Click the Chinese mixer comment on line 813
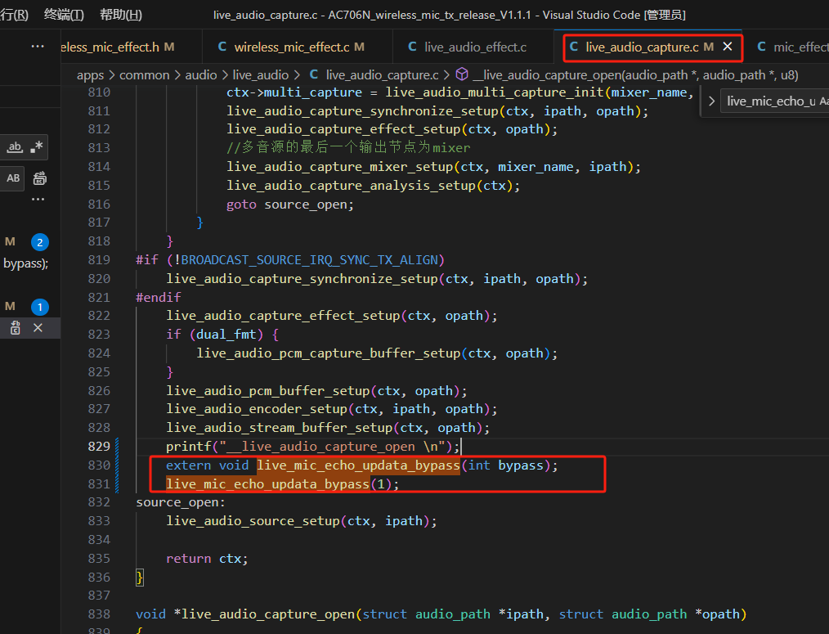Screen dimensions: 829x634 tap(348, 147)
